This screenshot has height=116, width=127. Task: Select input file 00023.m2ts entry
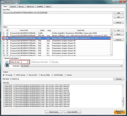coord(58,13)
